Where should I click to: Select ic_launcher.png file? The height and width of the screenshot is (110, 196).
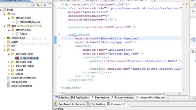coord(29,58)
